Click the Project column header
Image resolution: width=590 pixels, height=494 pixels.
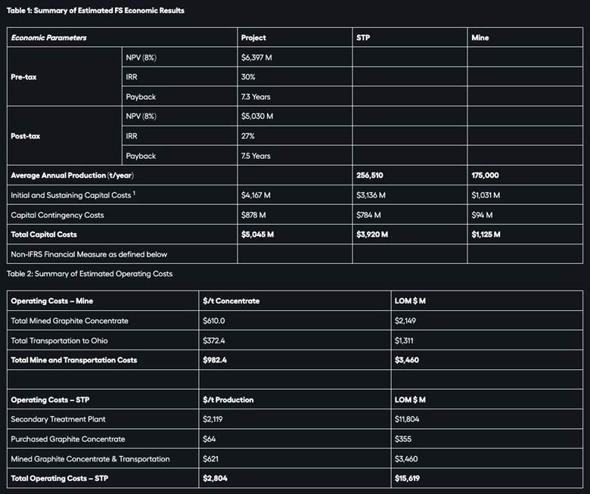(253, 38)
